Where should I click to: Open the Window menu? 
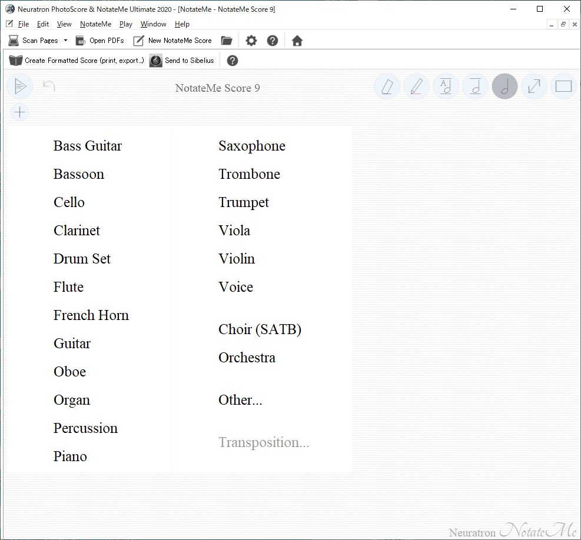[x=153, y=24]
